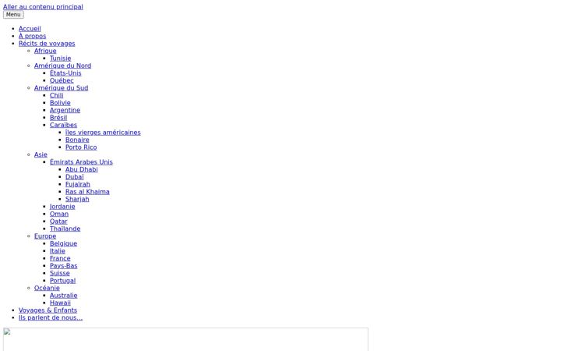Open the Dubaï link
Viewport: 561px width, 351px height.
(75, 177)
